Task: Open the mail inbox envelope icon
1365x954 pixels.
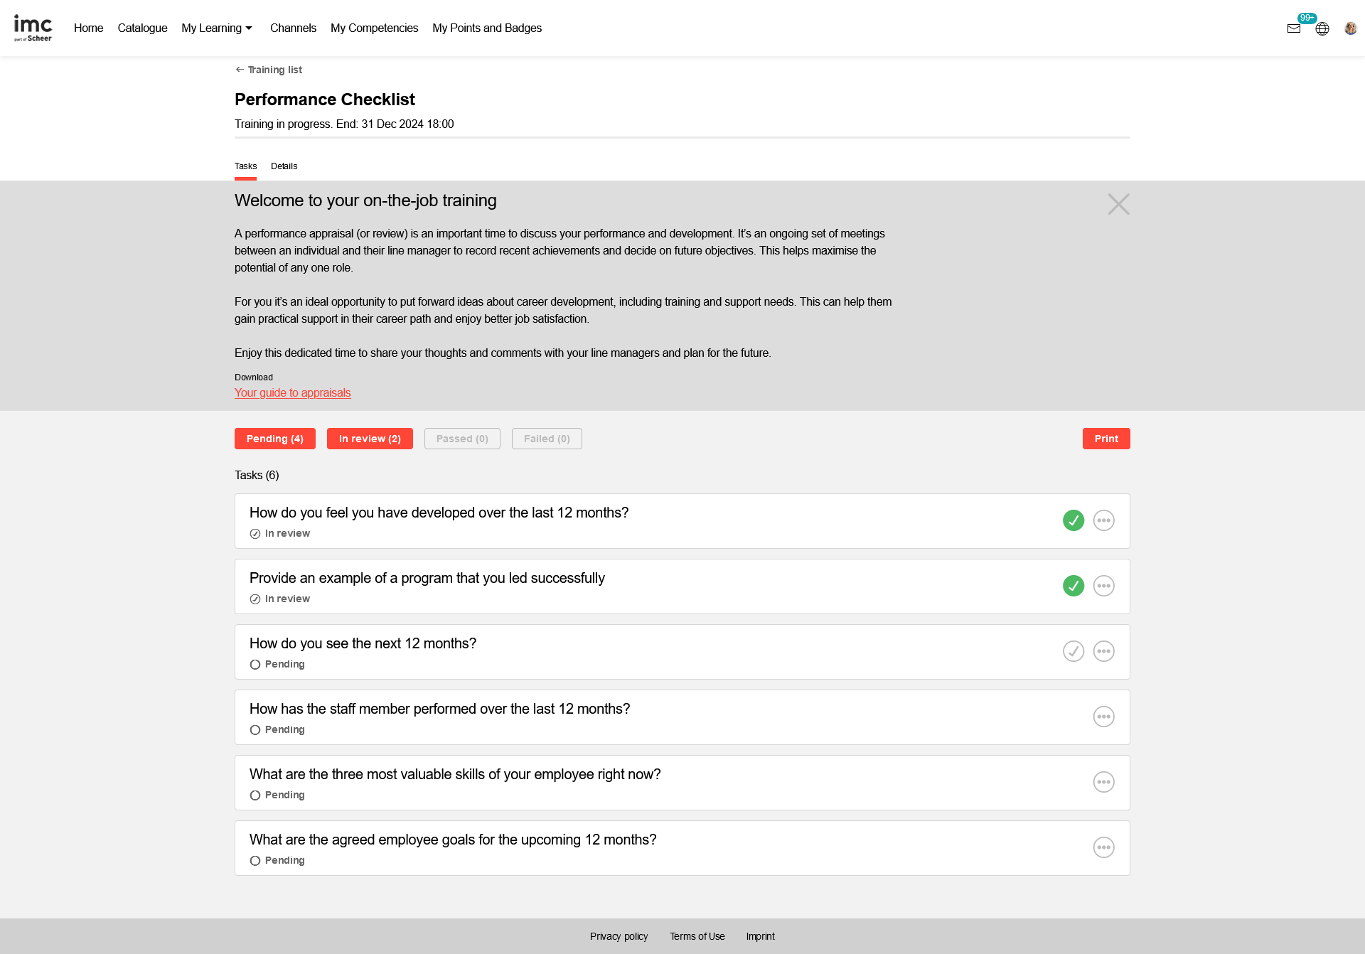Action: point(1293,28)
